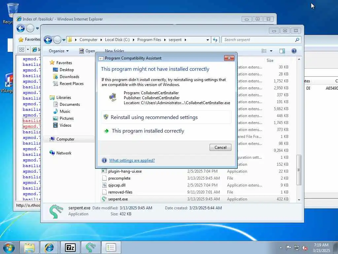Viewport: 338px width, 254px height.
Task: Click network tray icon
Action: tap(297, 248)
